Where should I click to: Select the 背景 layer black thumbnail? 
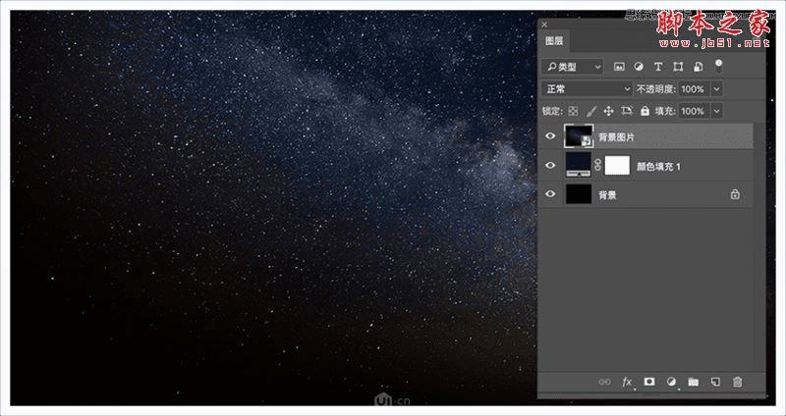click(579, 194)
